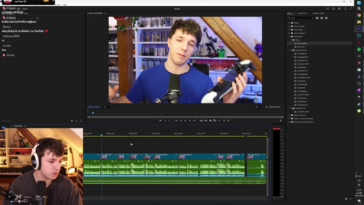
Task: Go to In point button
Action: 176,120
